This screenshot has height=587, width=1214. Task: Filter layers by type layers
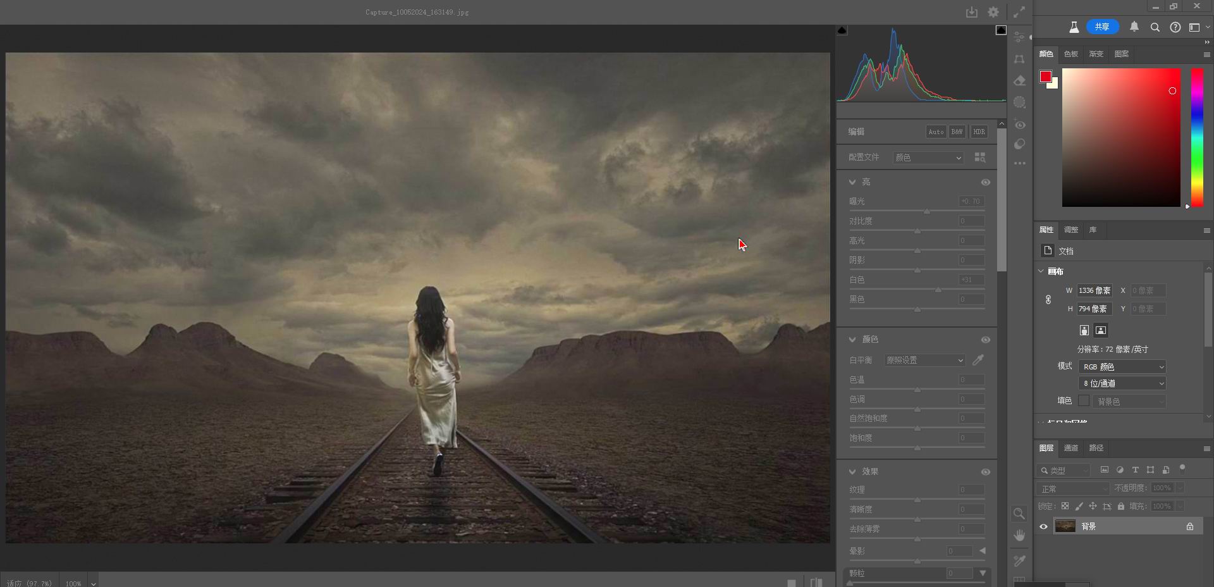coord(1135,470)
